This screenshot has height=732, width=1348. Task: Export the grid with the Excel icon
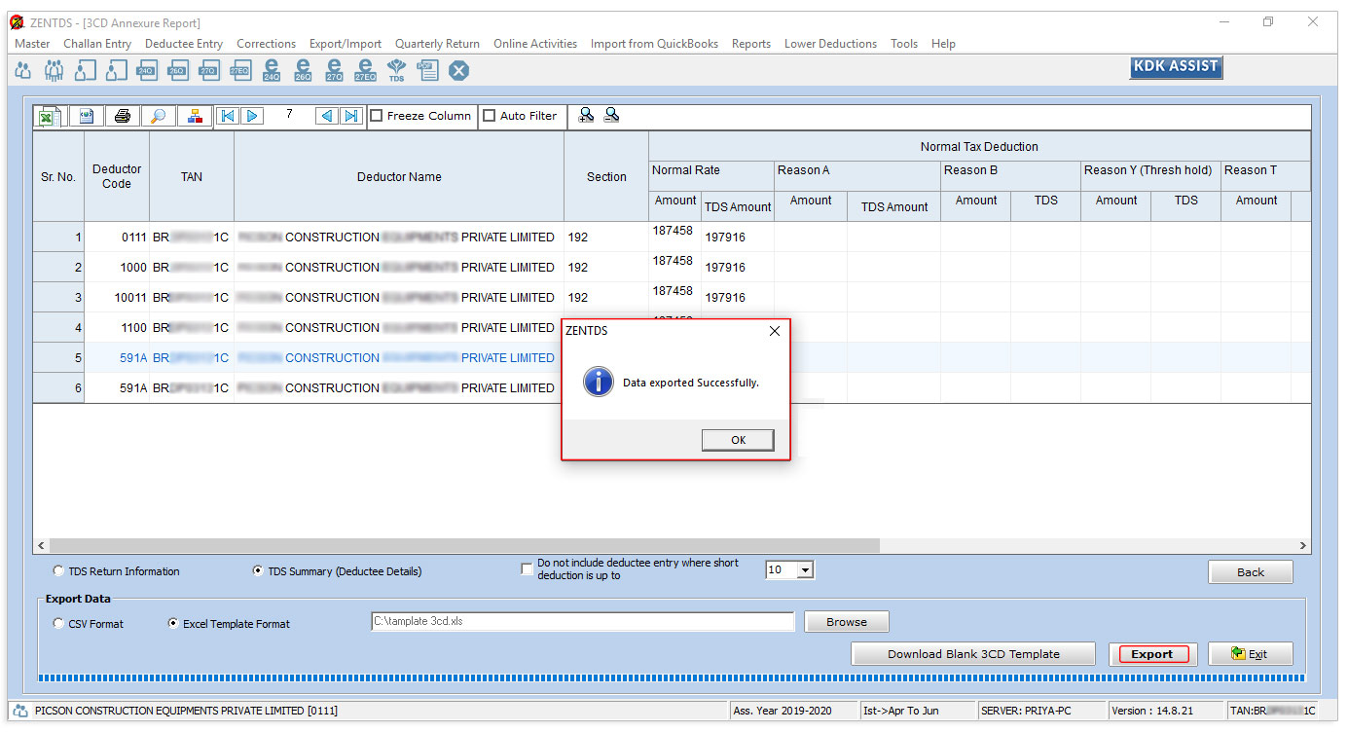pos(48,117)
